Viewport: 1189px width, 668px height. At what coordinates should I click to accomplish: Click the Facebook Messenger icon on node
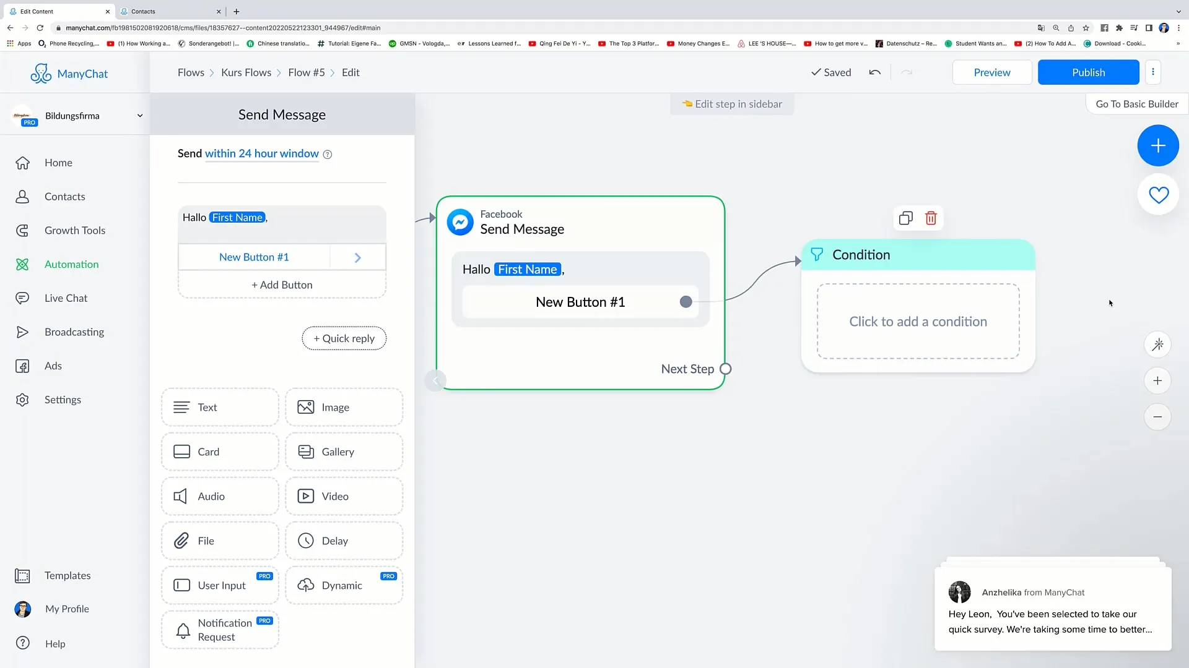click(460, 222)
